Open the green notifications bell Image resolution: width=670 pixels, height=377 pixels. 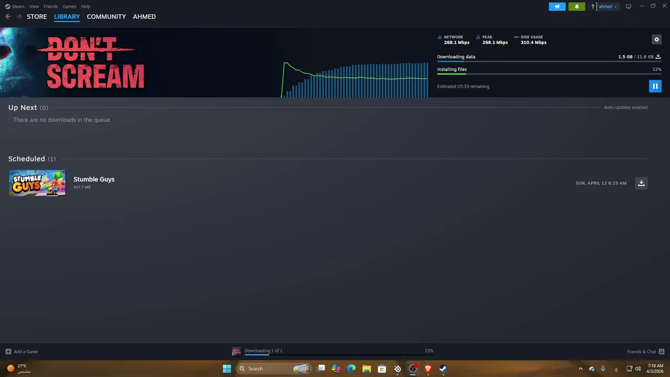pos(577,6)
